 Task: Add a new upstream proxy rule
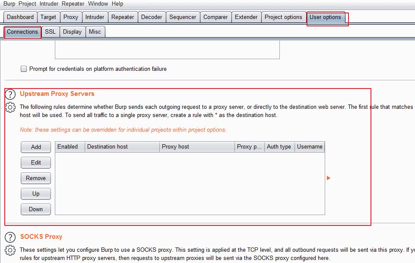pos(36,147)
